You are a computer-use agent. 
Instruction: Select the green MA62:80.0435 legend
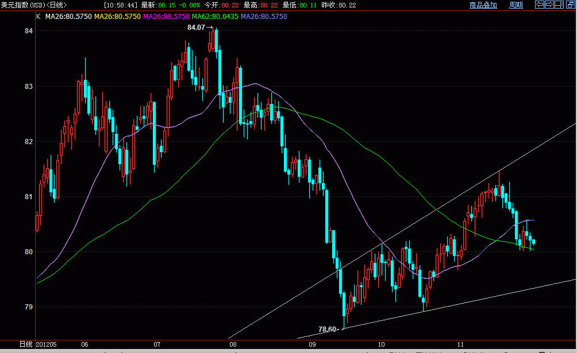pos(216,17)
